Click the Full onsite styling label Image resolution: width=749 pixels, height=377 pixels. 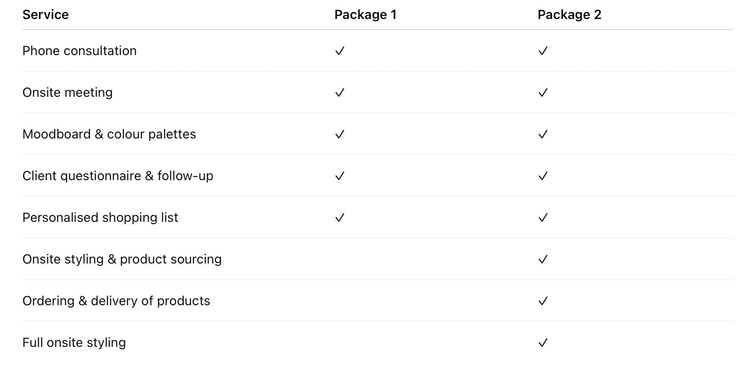click(x=74, y=343)
